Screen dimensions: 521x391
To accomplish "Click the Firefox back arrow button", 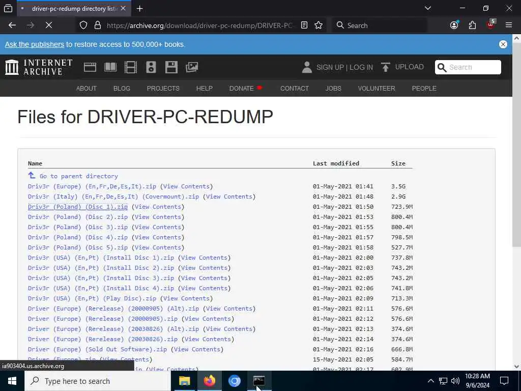I will [12, 25].
